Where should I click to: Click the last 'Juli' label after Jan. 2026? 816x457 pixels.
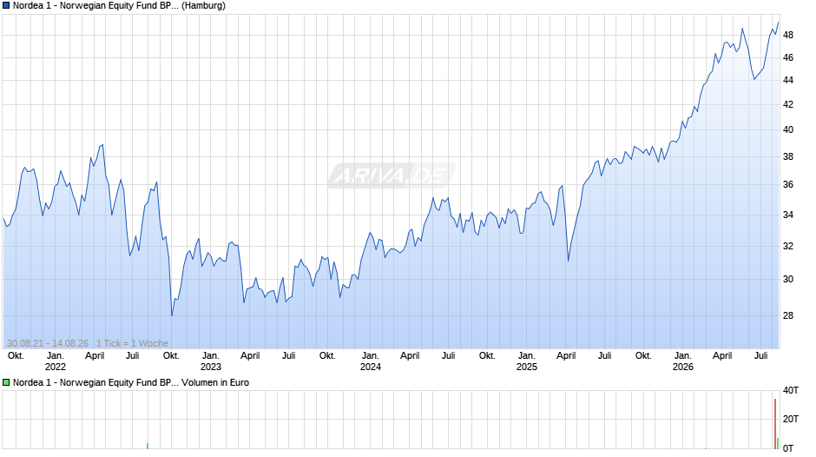(760, 355)
